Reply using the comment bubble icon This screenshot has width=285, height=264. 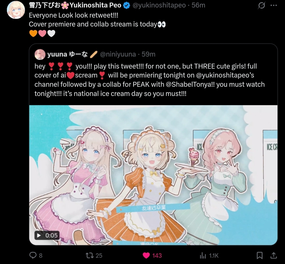point(33,255)
